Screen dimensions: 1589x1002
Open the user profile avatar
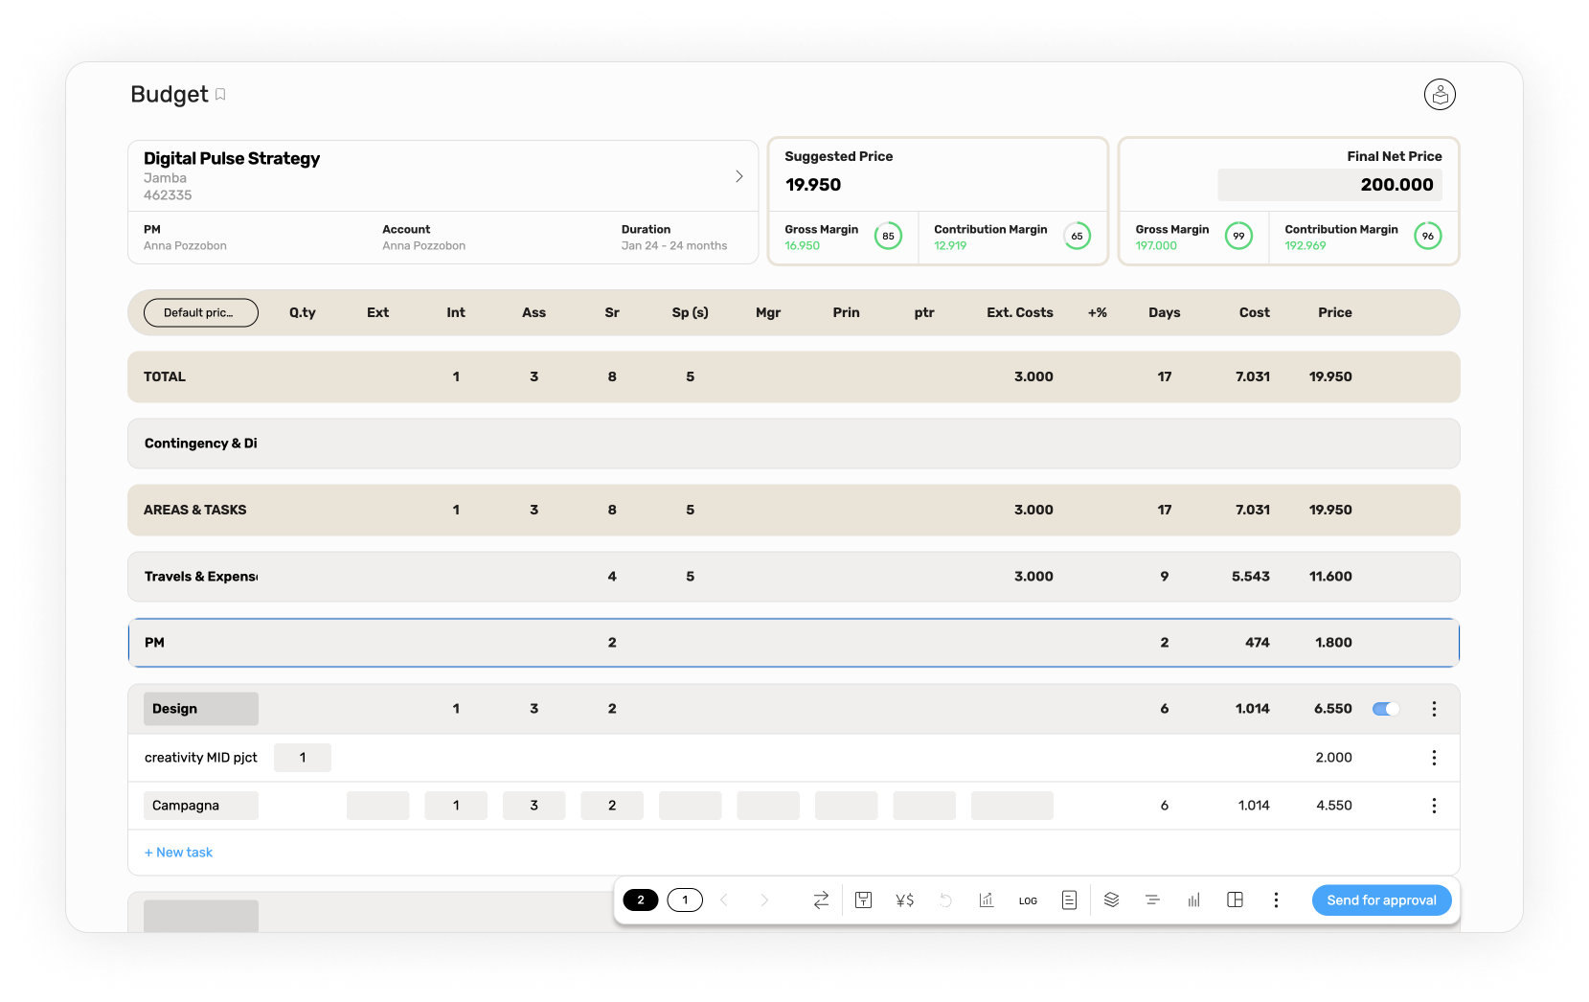[1440, 95]
